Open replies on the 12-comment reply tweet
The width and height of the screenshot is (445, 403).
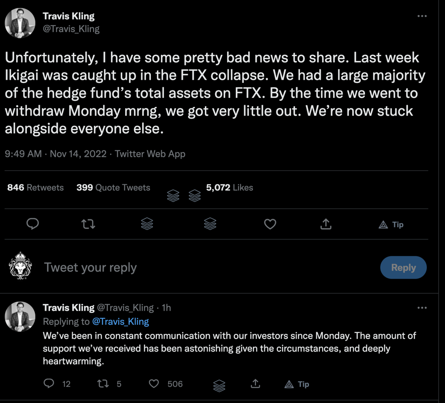(x=49, y=384)
